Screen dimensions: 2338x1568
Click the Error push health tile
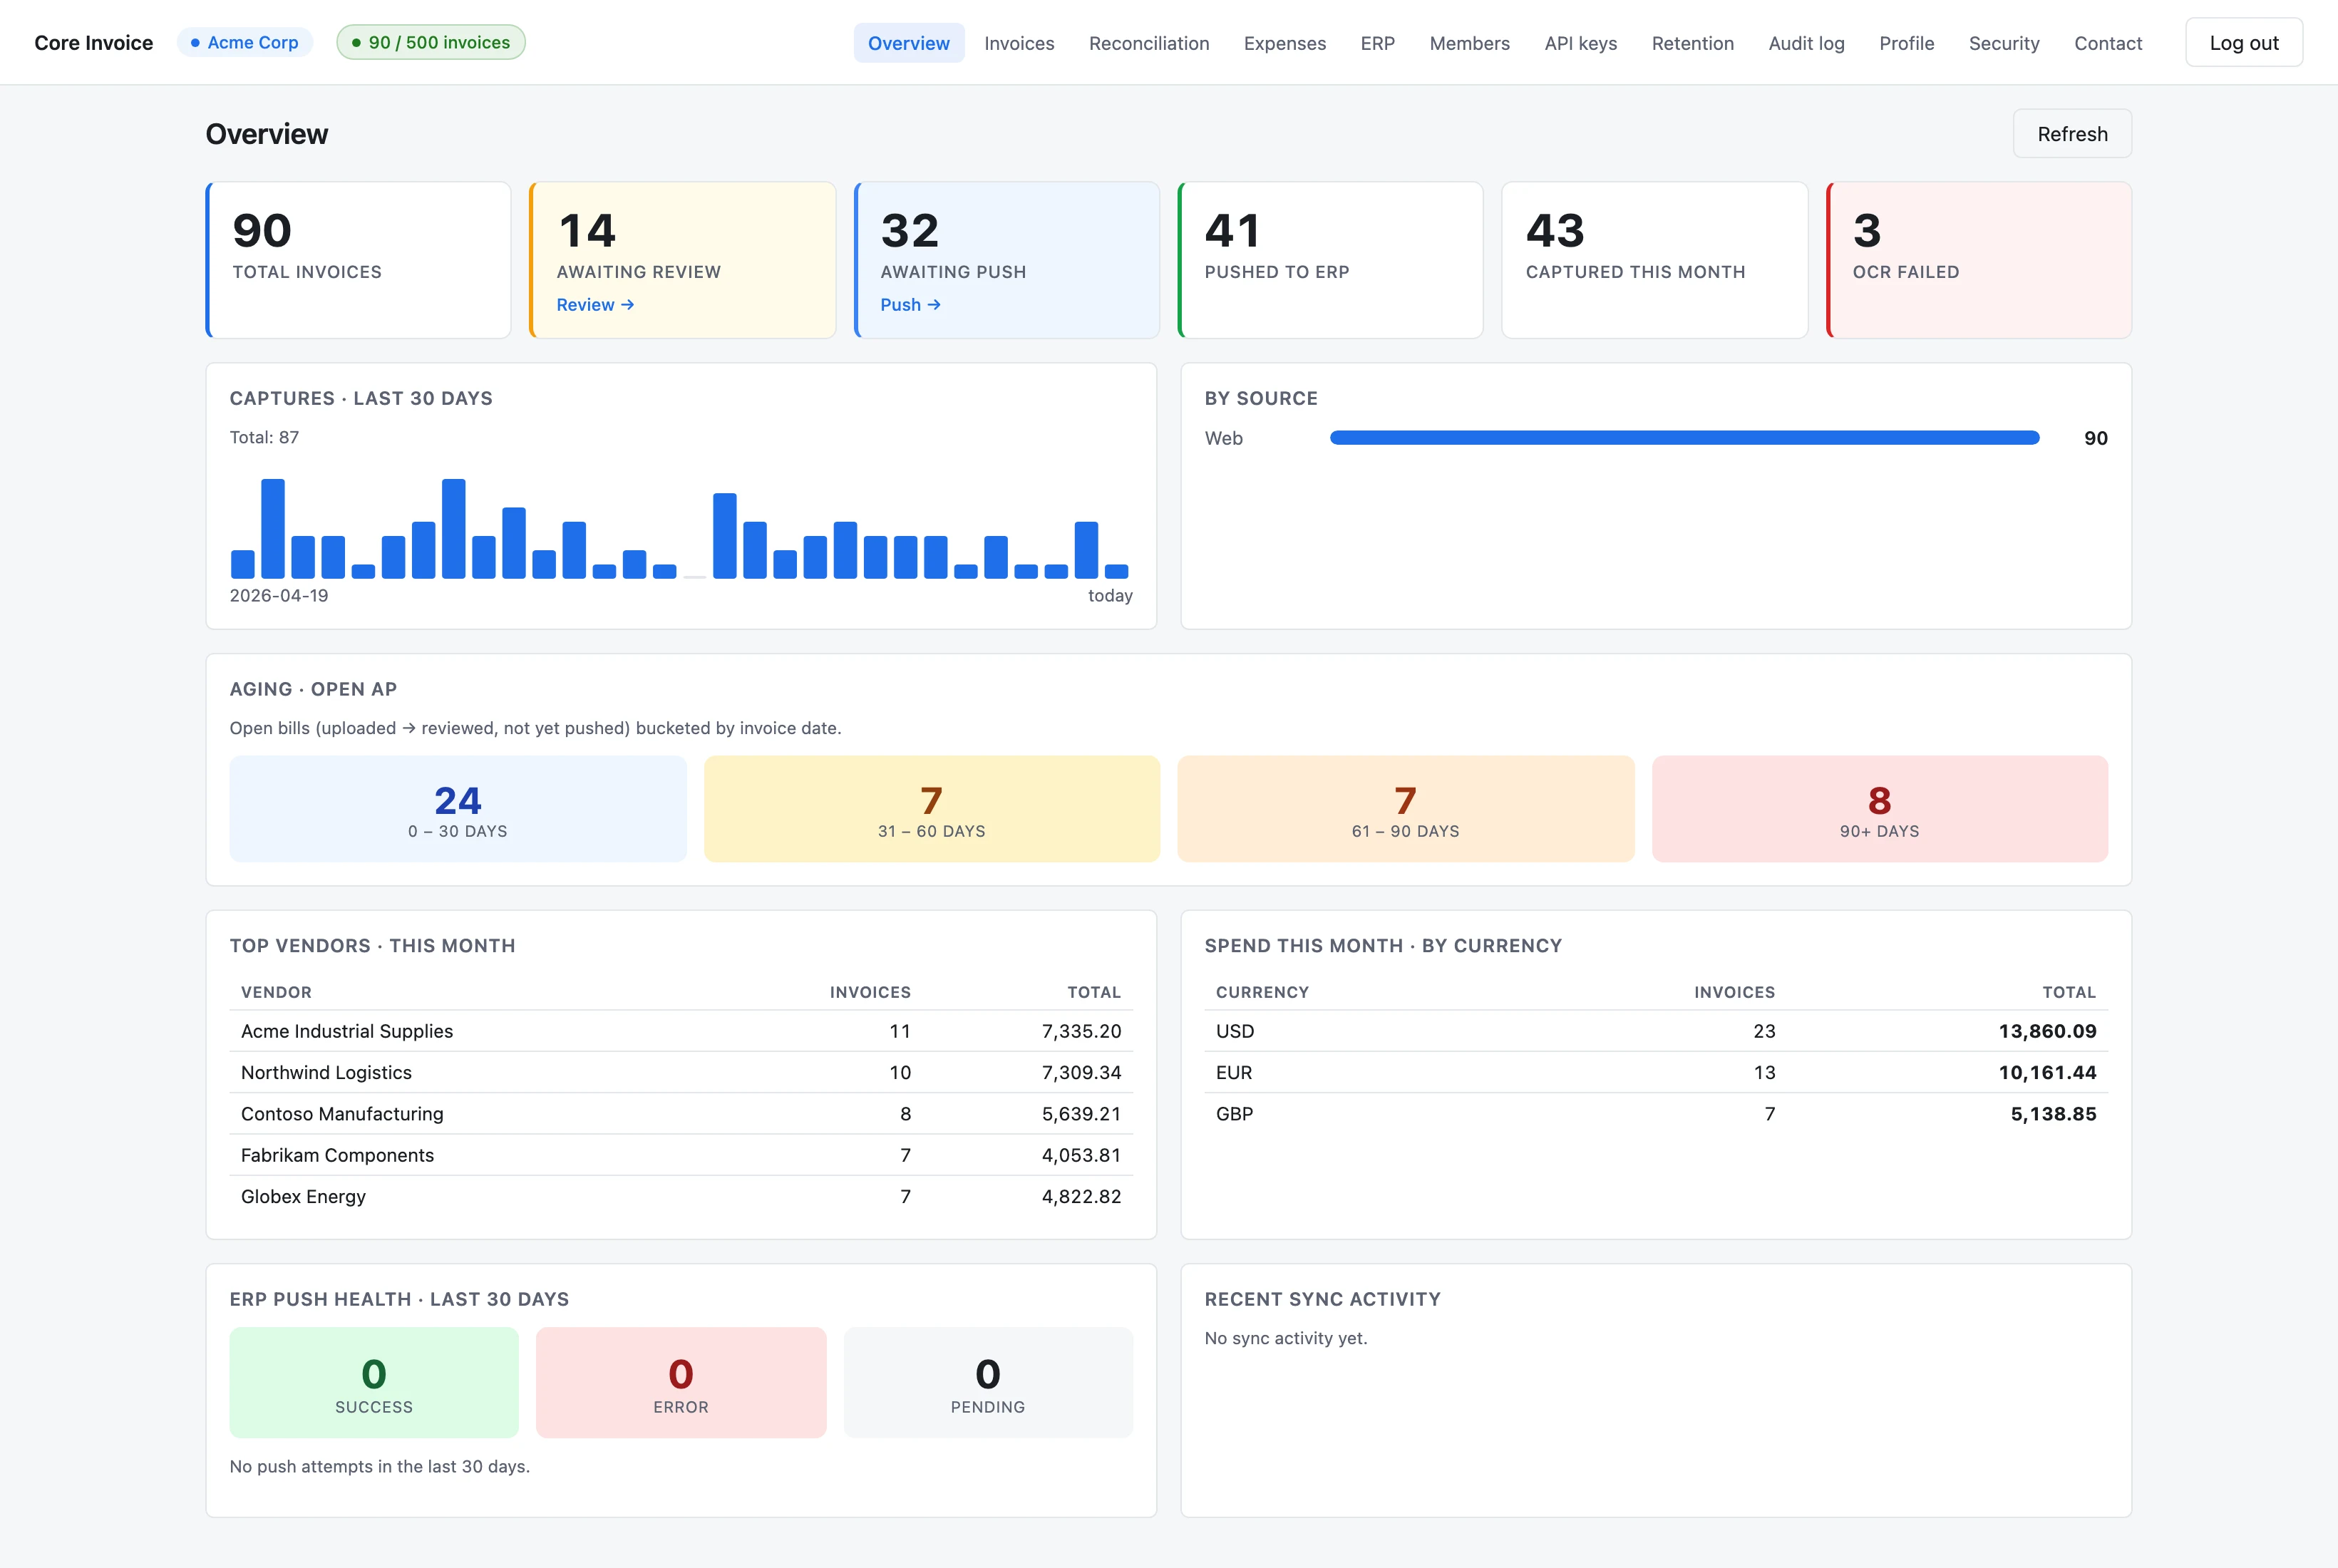click(x=681, y=1383)
